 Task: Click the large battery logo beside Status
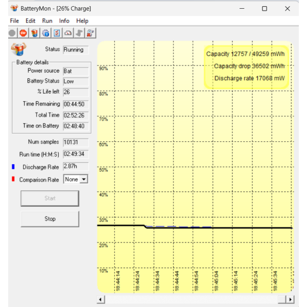18,49
